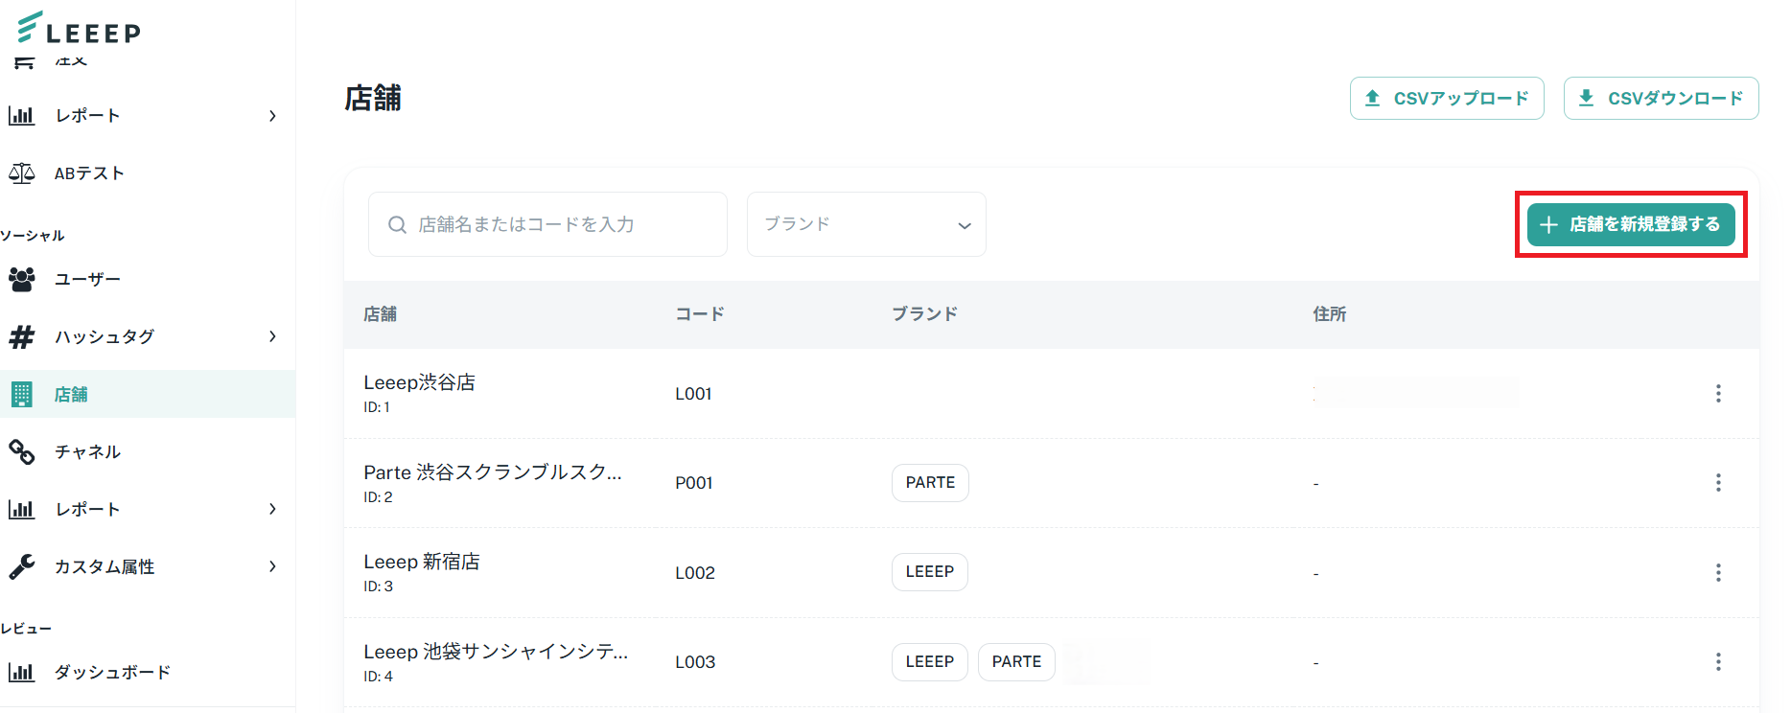Open the three-dot menu for Leeep渋谷店

click(x=1718, y=394)
